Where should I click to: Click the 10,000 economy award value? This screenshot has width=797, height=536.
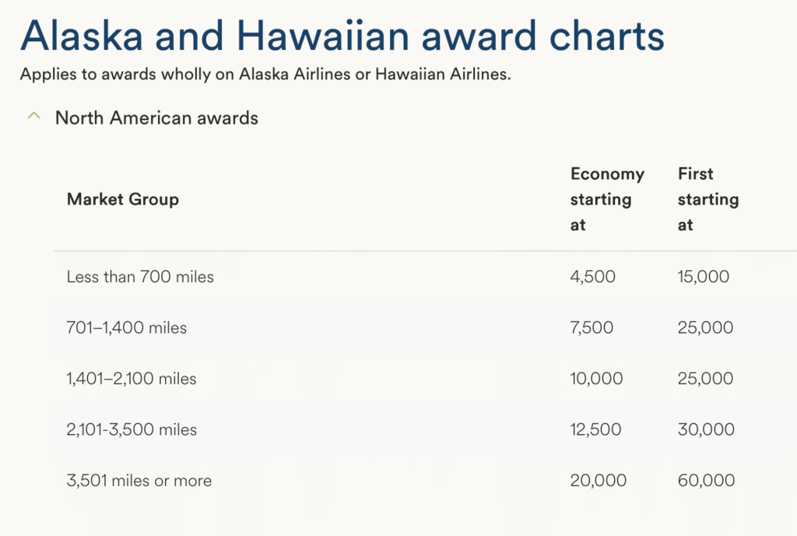[596, 379]
